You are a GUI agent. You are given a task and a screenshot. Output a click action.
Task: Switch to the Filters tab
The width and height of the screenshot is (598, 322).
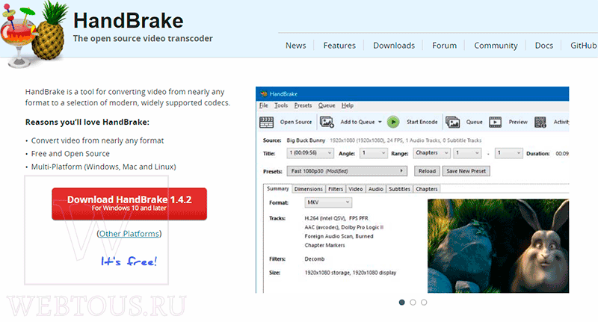point(336,189)
